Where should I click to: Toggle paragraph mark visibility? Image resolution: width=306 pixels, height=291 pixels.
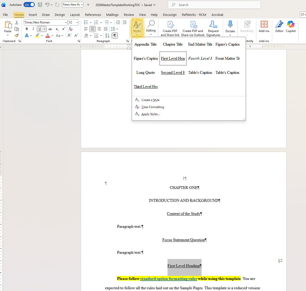pos(115,35)
